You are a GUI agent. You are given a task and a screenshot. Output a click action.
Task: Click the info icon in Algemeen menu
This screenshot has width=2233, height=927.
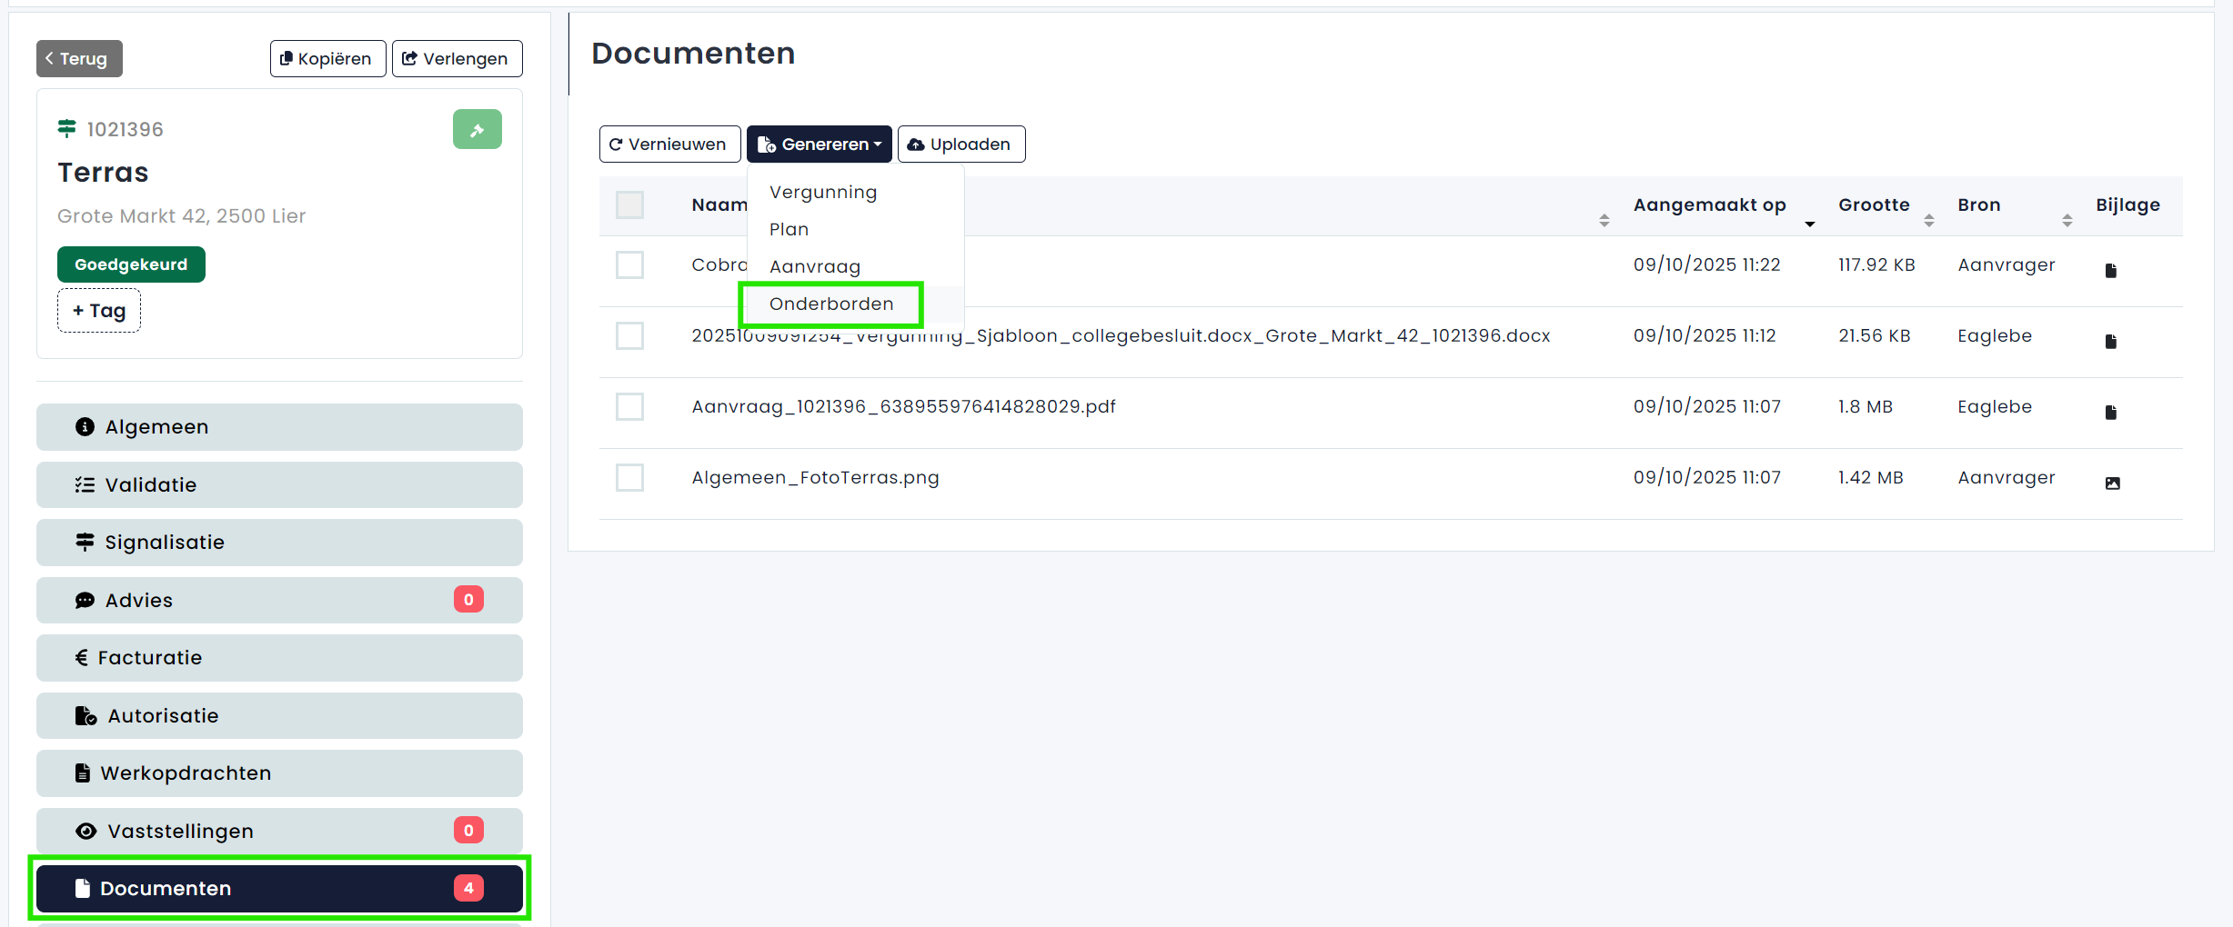(85, 427)
